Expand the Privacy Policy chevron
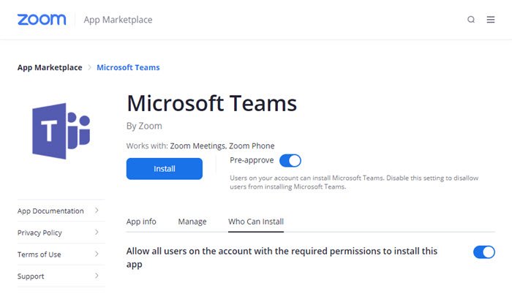512x294 pixels. [x=97, y=233]
